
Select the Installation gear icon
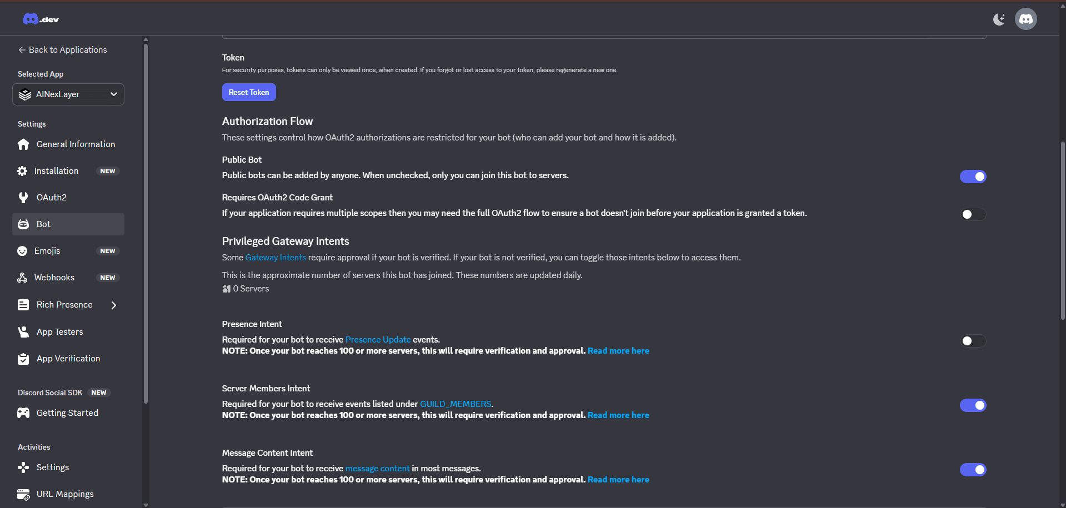pyautogui.click(x=23, y=170)
